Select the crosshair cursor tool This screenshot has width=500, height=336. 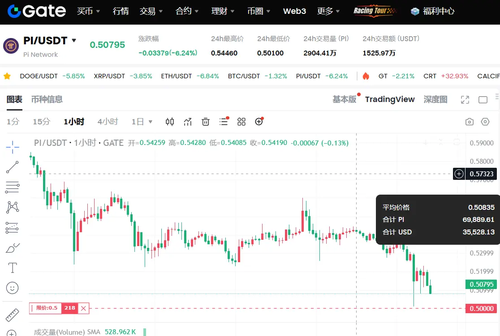tap(13, 147)
